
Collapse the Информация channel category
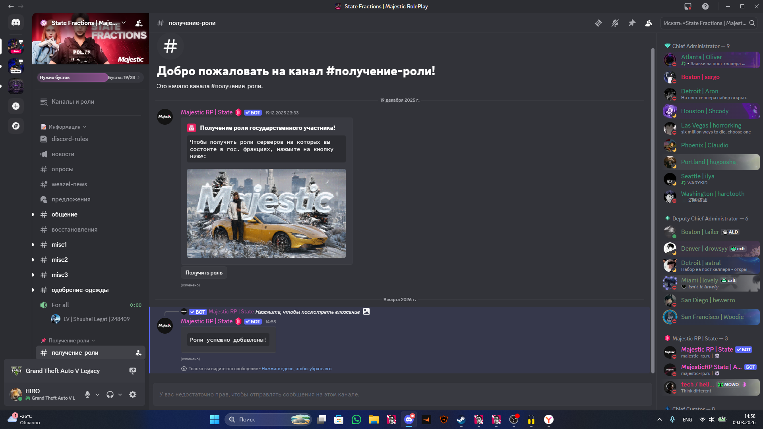click(x=64, y=127)
